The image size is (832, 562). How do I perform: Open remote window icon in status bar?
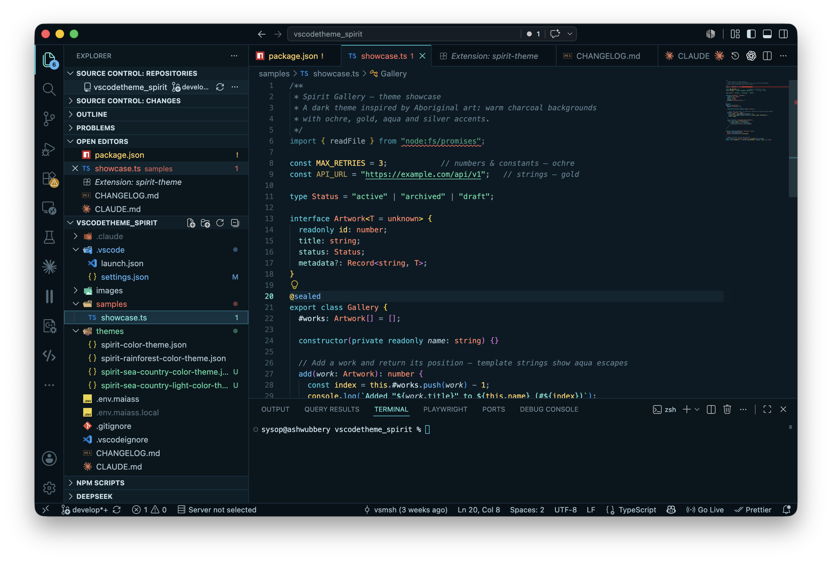coord(46,510)
